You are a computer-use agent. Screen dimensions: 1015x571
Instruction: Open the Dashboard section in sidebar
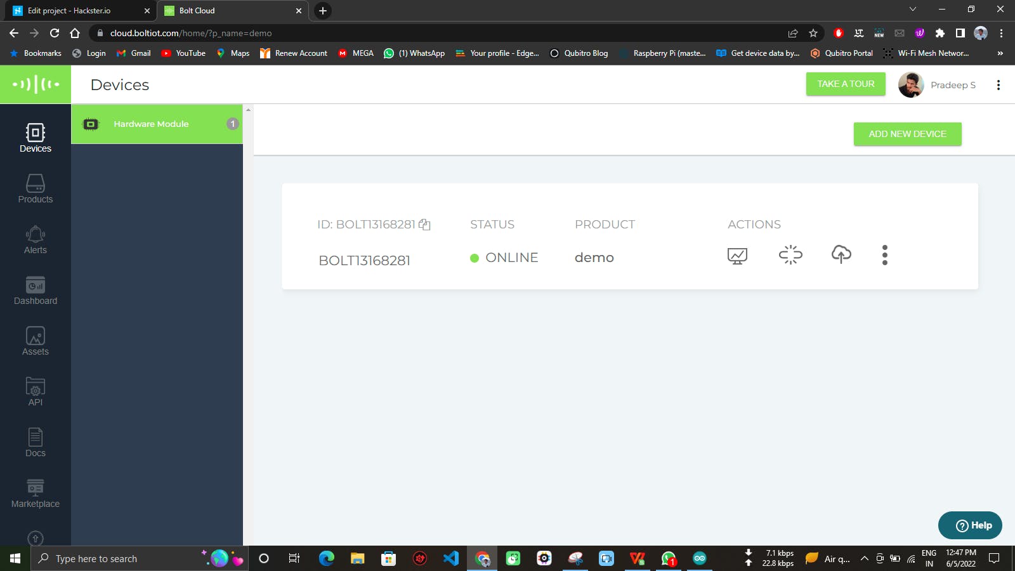(36, 291)
